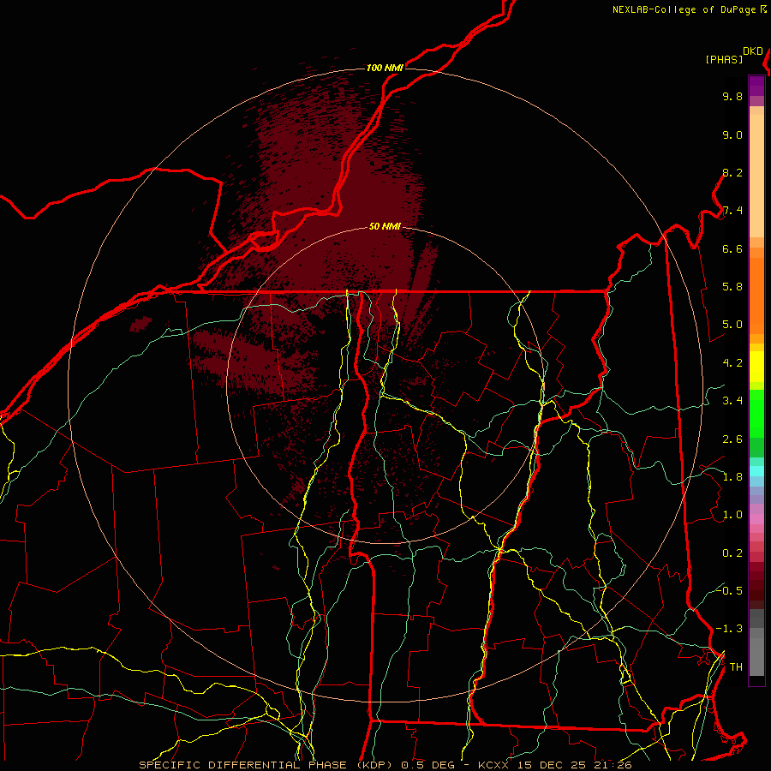Click the 8.2 value on the color scale
Screen dimensions: 771x771
pyautogui.click(x=732, y=172)
